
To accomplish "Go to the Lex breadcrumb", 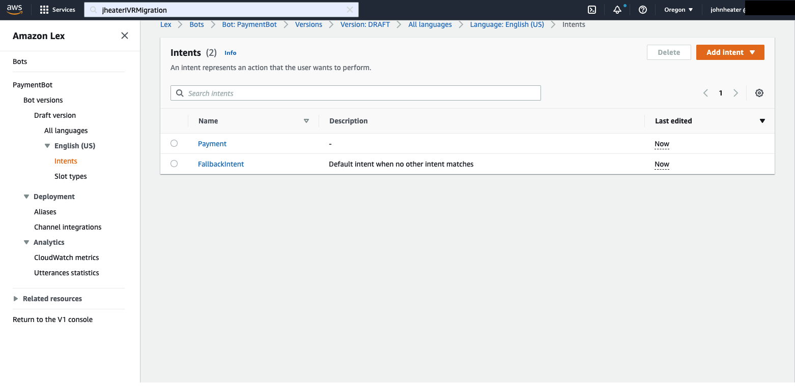I will (166, 24).
